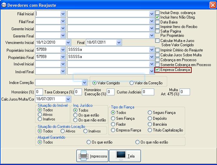The image size is (217, 165).
Task: Expand the Calc.Juros/Multa/Cor date dropdown
Action: click(x=68, y=99)
